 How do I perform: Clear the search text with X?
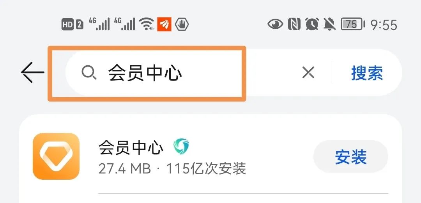308,73
